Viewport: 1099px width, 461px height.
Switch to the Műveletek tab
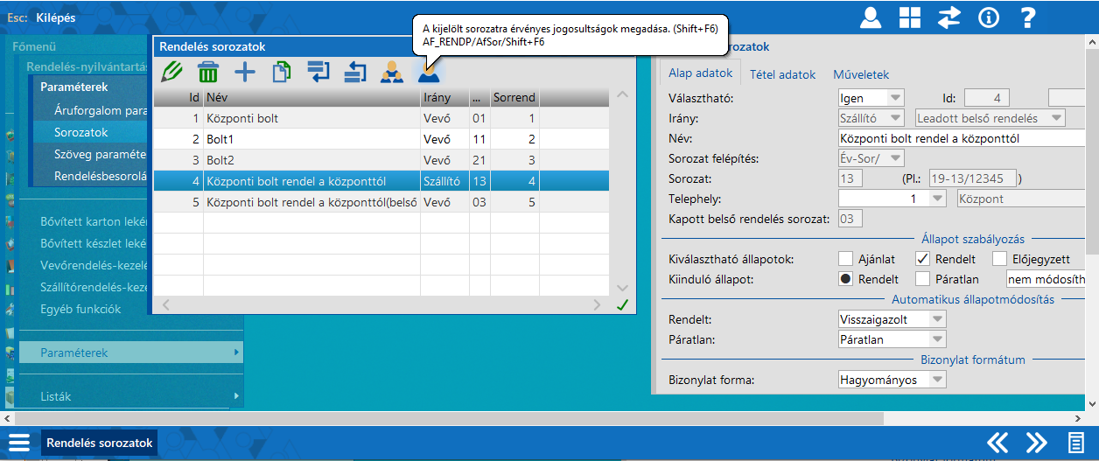point(861,74)
